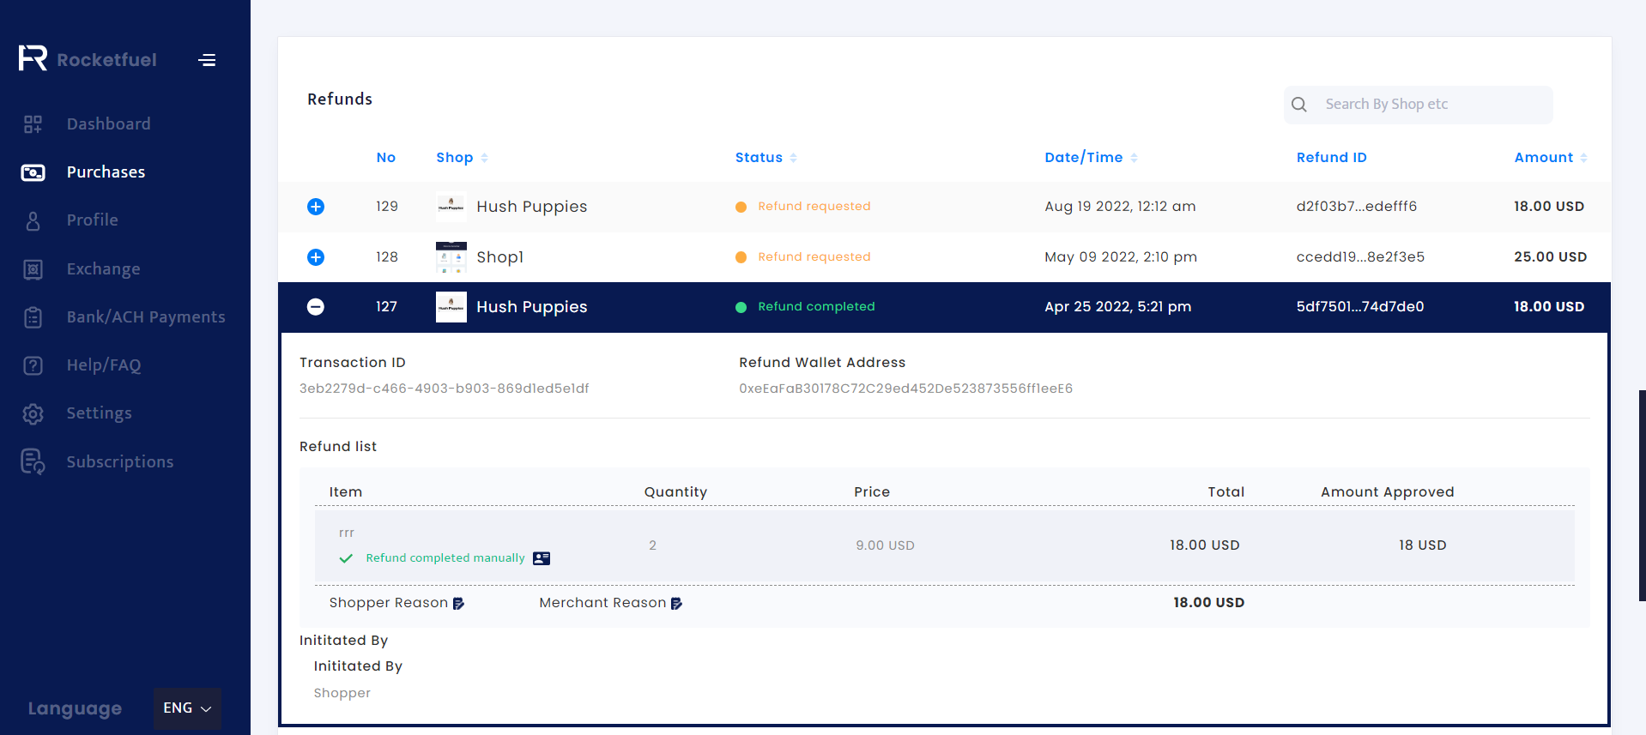The width and height of the screenshot is (1646, 735).
Task: Open the ENG language dropdown
Action: [x=187, y=708]
